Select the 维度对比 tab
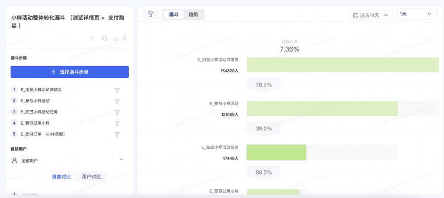Viewport: 444px width, 198px height. [x=62, y=177]
